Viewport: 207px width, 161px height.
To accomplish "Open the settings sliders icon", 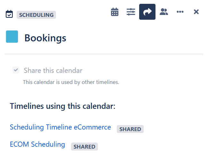I will pyautogui.click(x=131, y=12).
